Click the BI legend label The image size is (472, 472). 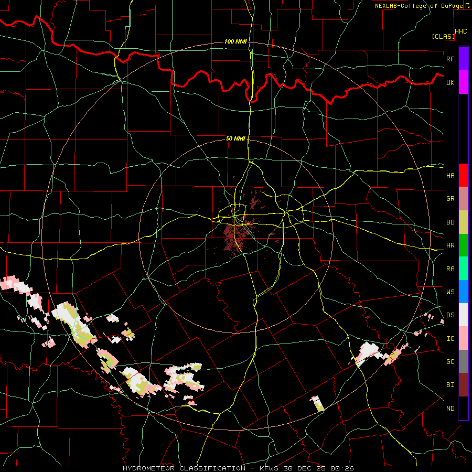tap(450, 385)
